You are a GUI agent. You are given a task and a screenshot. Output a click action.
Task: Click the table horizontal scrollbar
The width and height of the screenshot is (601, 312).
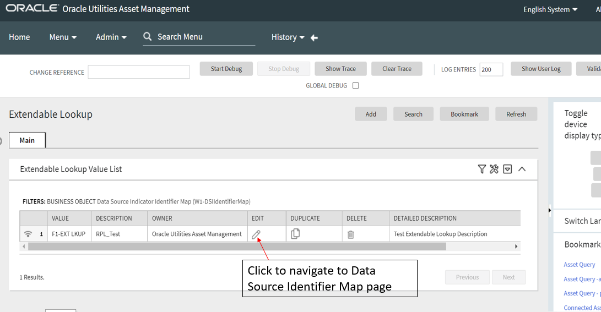(237, 247)
